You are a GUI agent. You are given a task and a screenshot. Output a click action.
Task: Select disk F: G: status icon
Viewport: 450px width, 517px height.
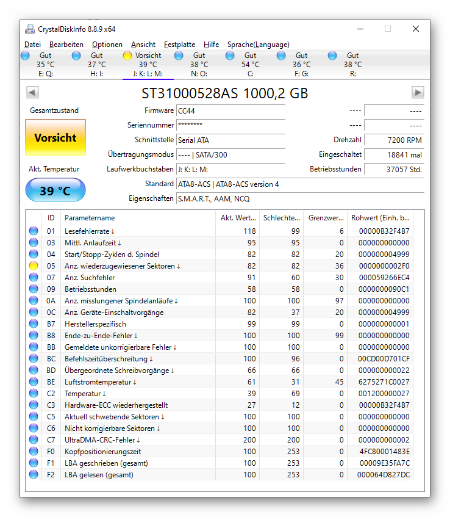click(x=281, y=56)
